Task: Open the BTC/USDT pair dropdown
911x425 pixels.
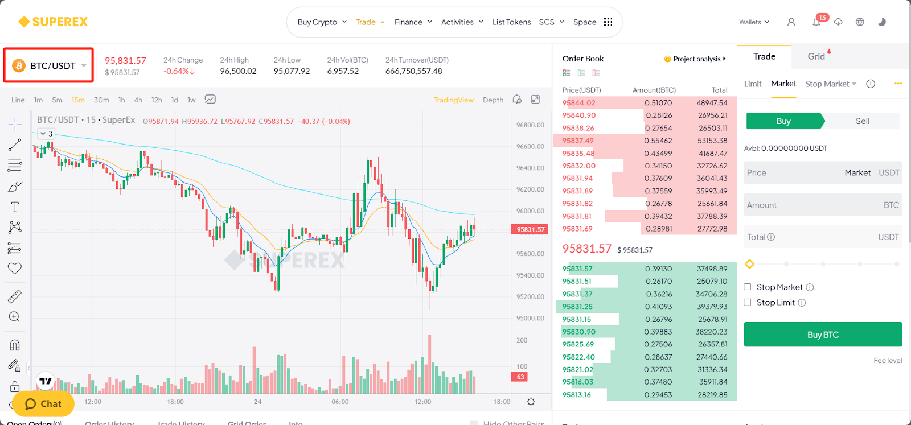Action: [49, 65]
